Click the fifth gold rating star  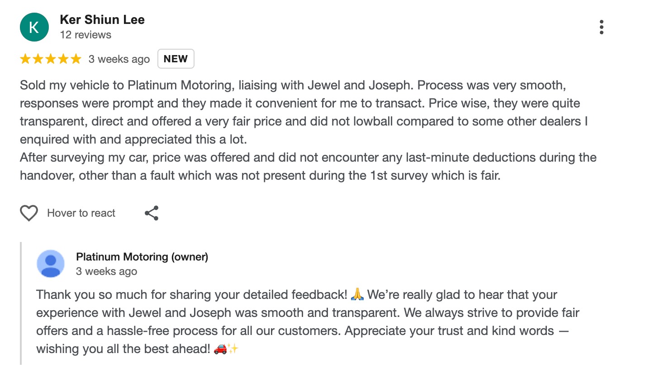pos(76,59)
